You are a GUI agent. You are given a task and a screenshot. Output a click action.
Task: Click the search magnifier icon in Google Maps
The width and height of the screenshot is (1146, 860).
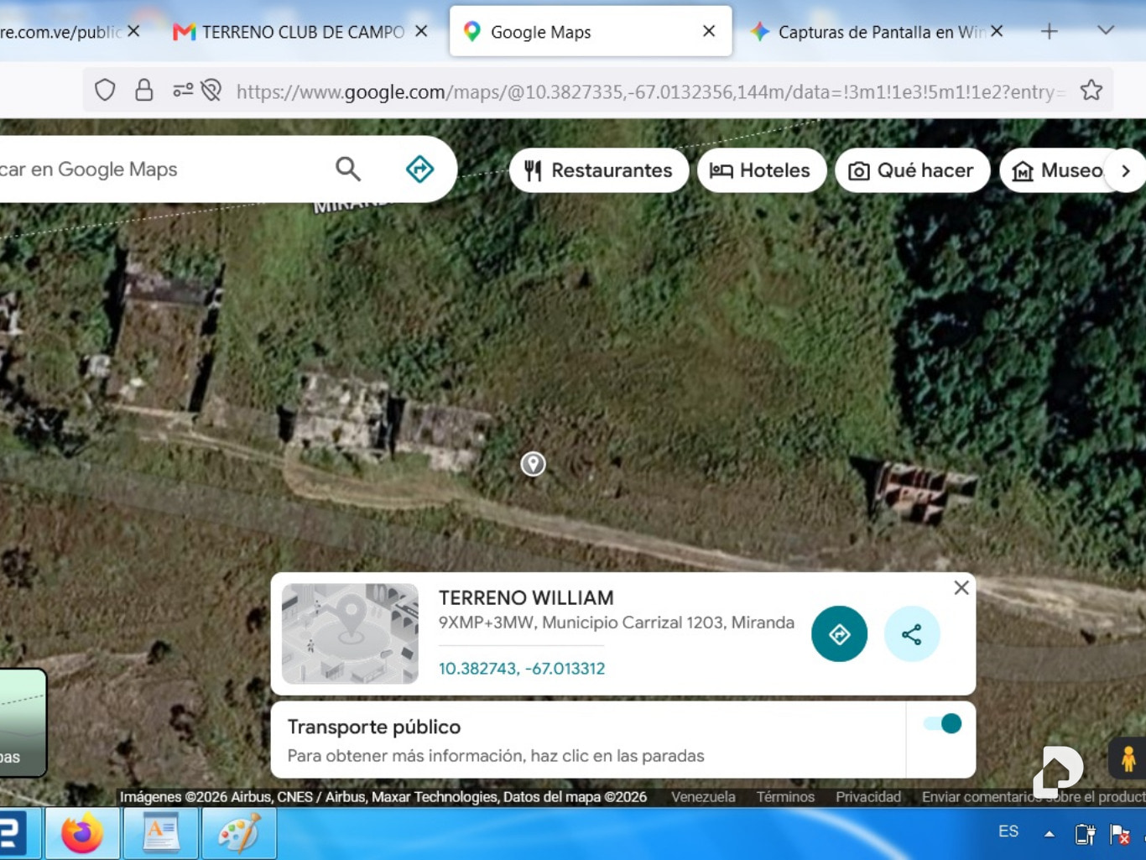coord(348,169)
